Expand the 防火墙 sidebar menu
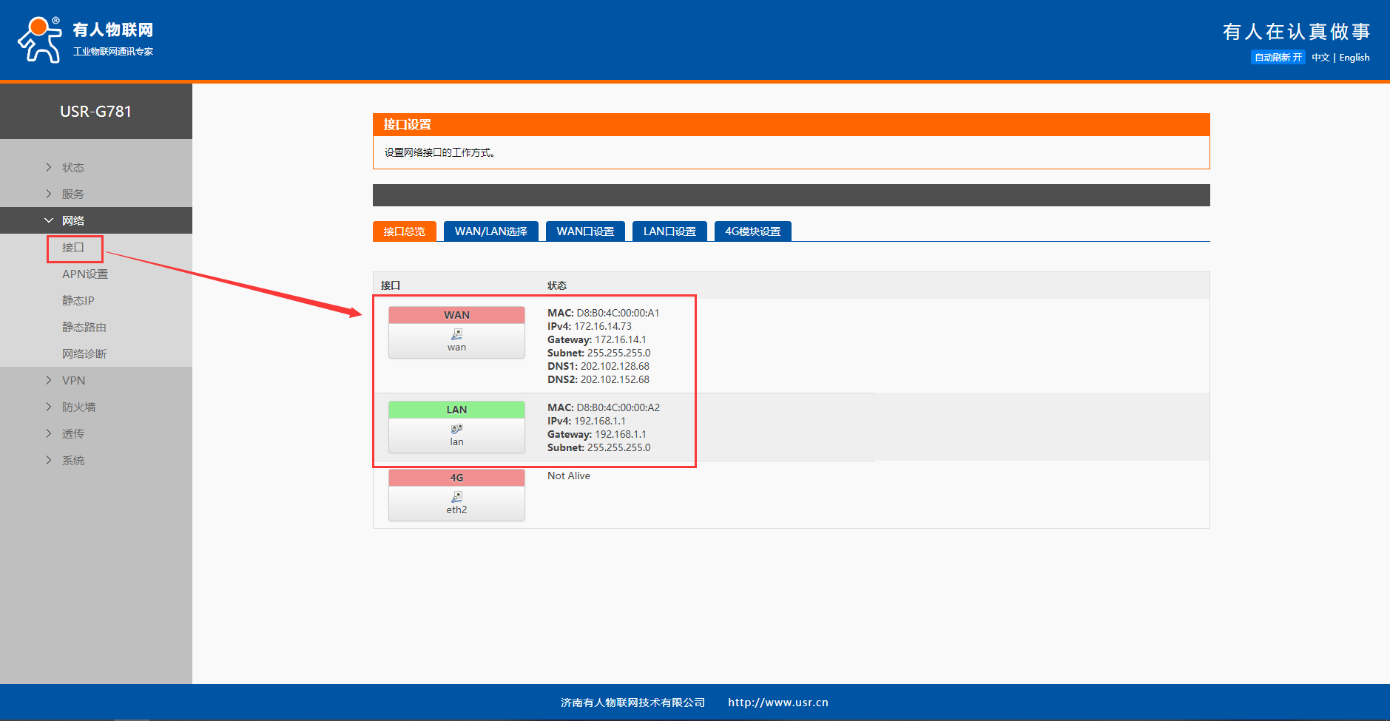Image resolution: width=1390 pixels, height=721 pixels. point(78,407)
